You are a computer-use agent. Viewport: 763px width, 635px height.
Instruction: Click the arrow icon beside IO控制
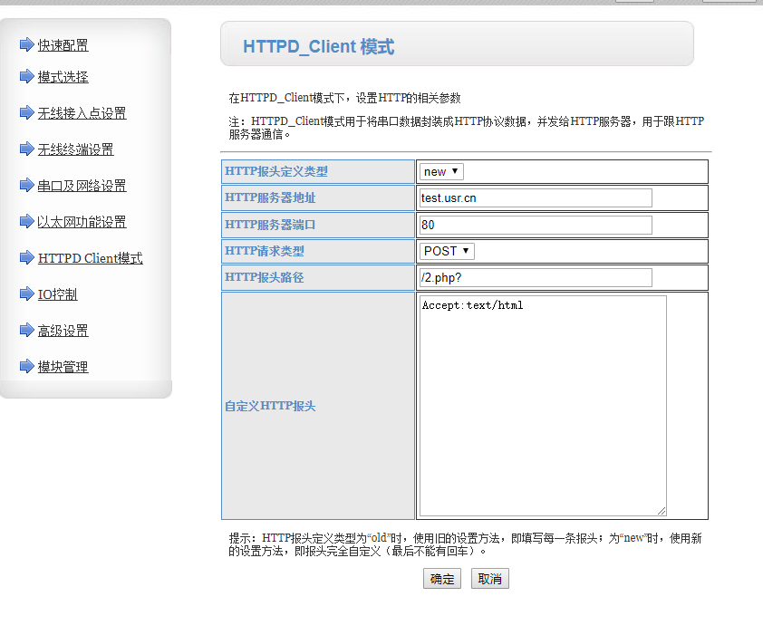pyautogui.click(x=26, y=293)
